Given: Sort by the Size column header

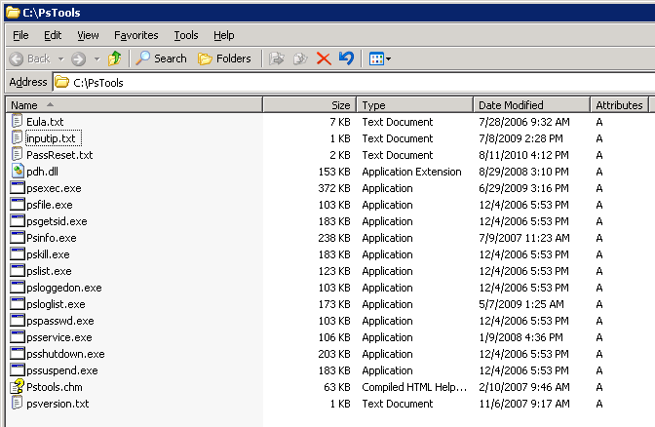Looking at the screenshot, I should click(x=310, y=105).
